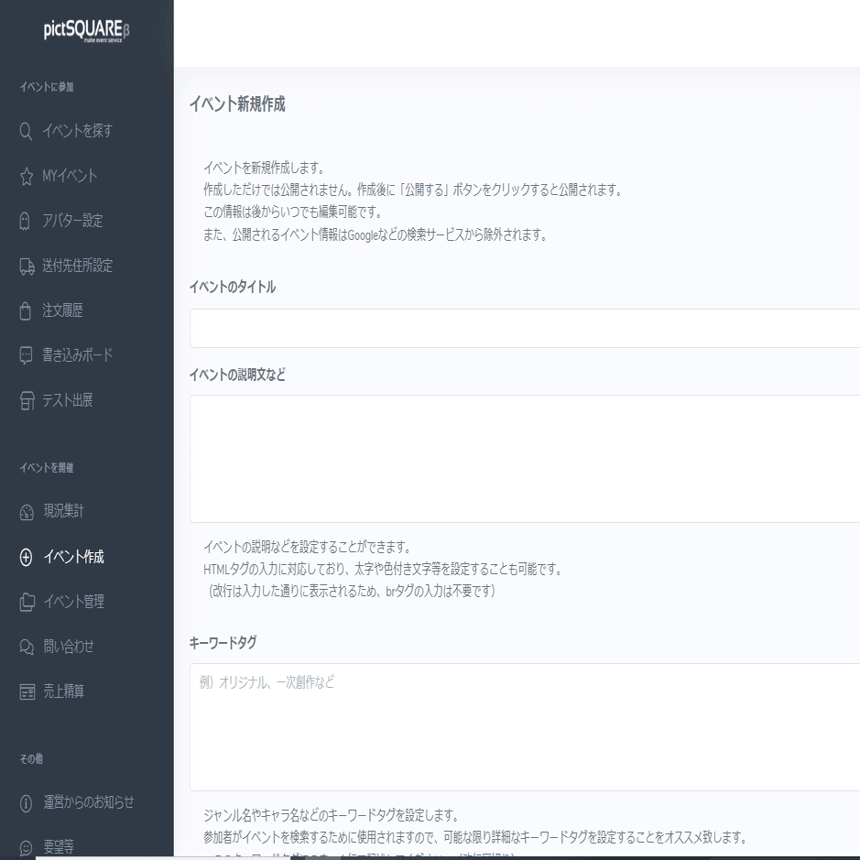Image resolution: width=860 pixels, height=860 pixels.
Task: Click the info icon beside 運営からのお知らせ
Action: (x=26, y=803)
